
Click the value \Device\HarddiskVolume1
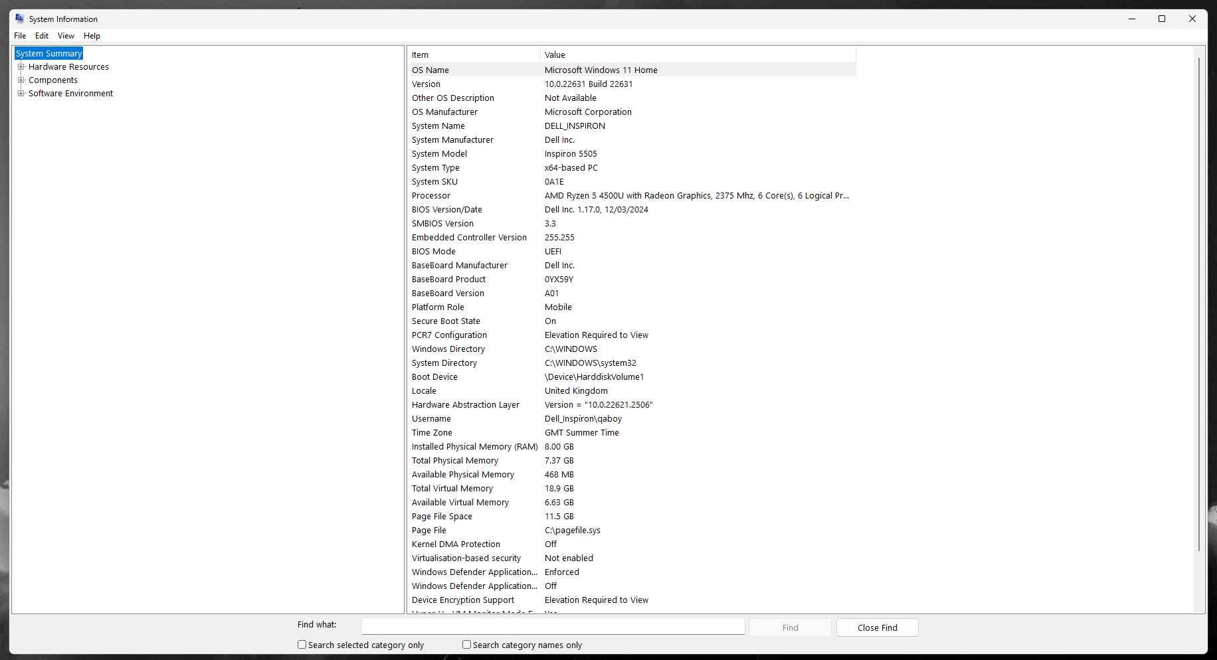595,377
